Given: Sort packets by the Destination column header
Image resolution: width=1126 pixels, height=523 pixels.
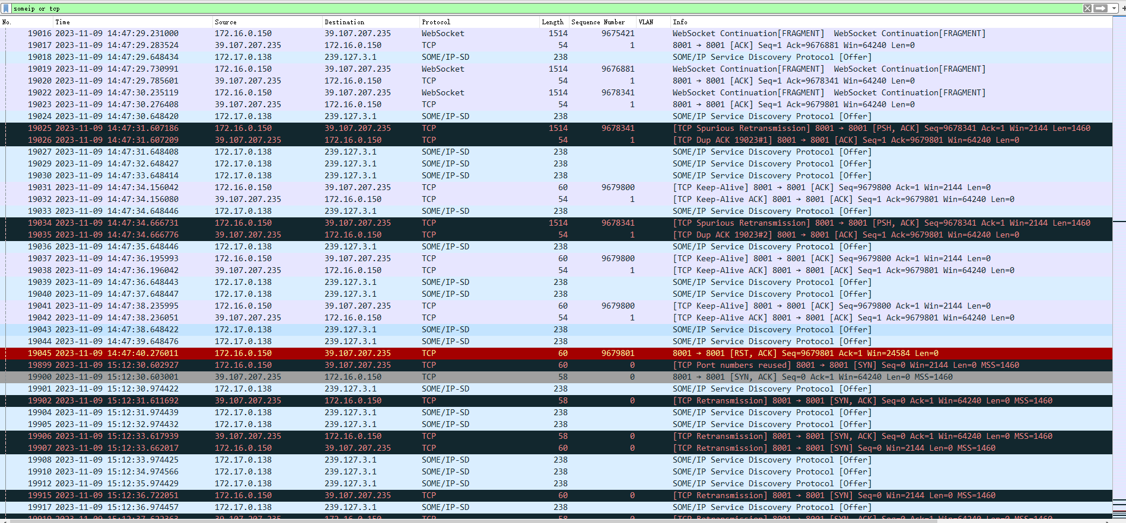Looking at the screenshot, I should (371, 22).
